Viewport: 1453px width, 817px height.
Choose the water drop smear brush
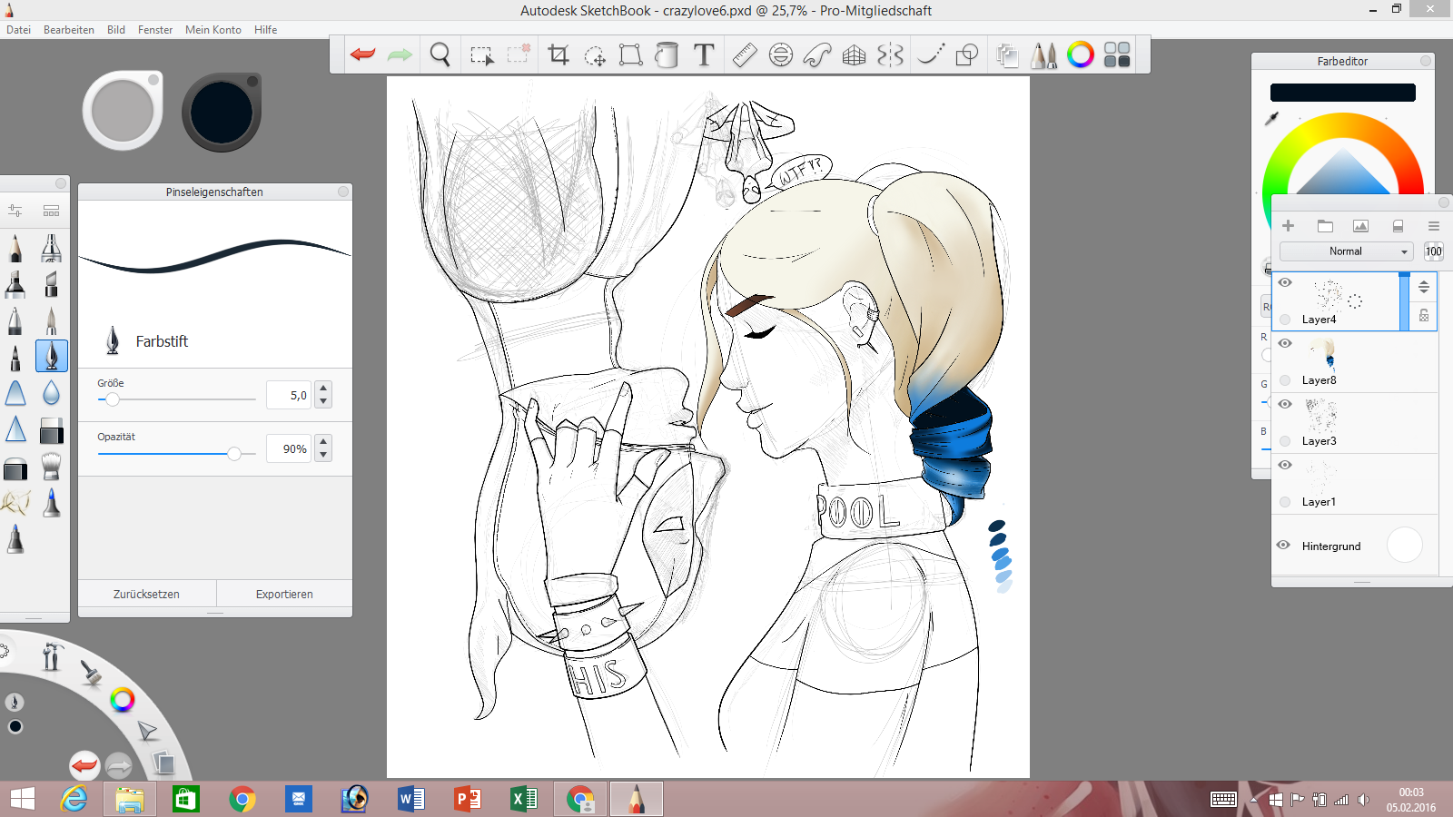pyautogui.click(x=52, y=392)
